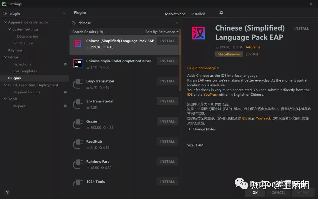Open the Plugin homepage link
Viewport: 318px width, 199px height.
pyautogui.click(x=201, y=68)
